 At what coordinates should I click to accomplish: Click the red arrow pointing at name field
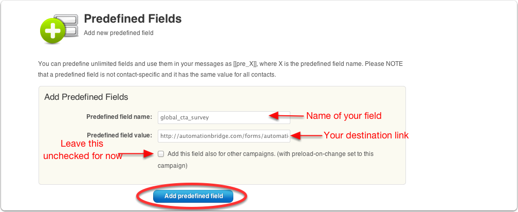[x=286, y=115]
